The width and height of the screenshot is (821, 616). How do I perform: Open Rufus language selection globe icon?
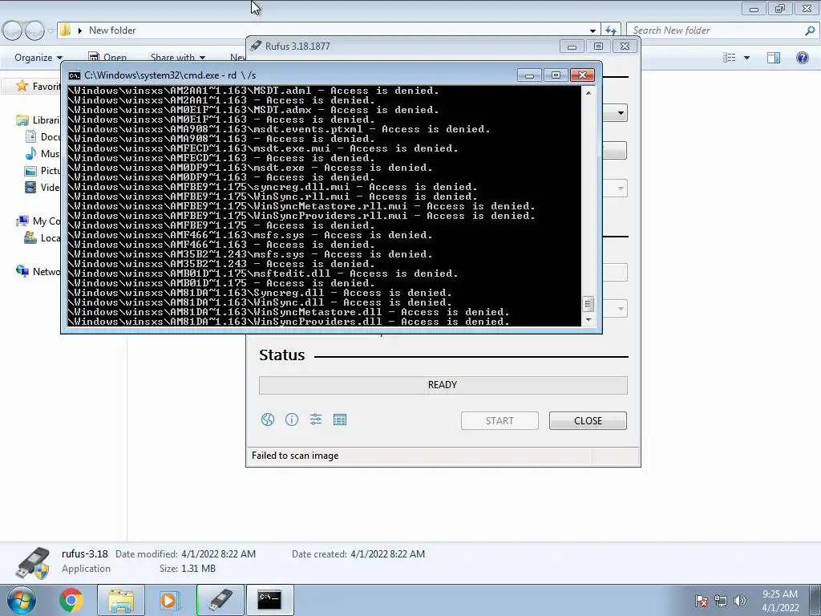click(268, 419)
